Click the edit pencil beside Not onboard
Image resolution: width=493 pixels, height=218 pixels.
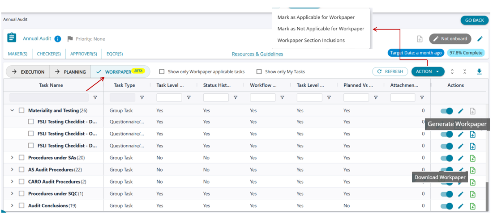pos(480,39)
